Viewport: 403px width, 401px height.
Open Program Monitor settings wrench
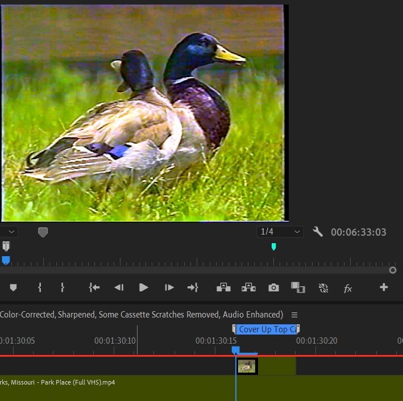click(318, 232)
